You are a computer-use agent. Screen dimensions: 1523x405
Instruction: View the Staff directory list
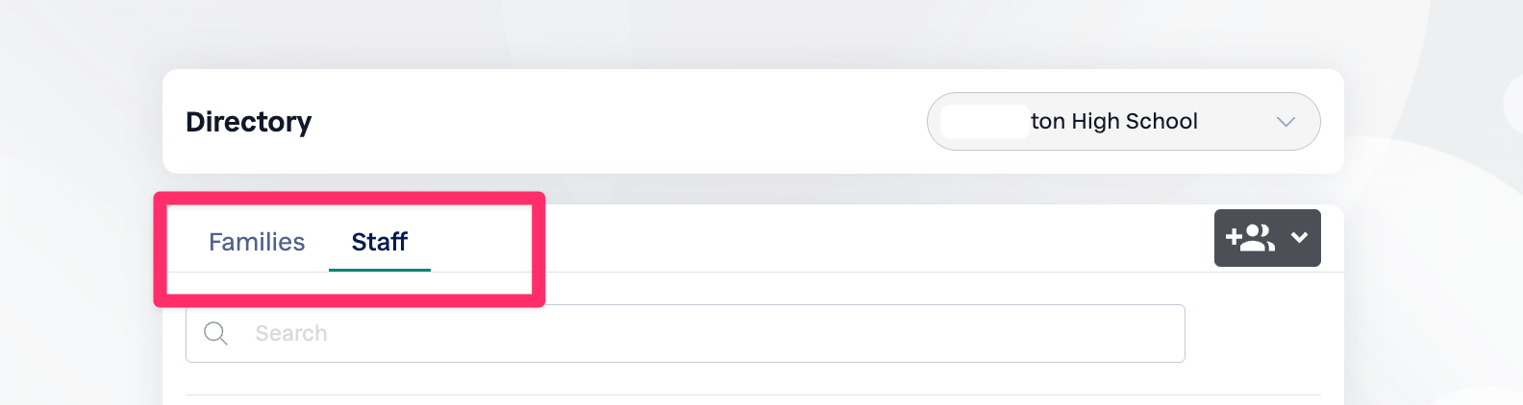pyautogui.click(x=379, y=242)
